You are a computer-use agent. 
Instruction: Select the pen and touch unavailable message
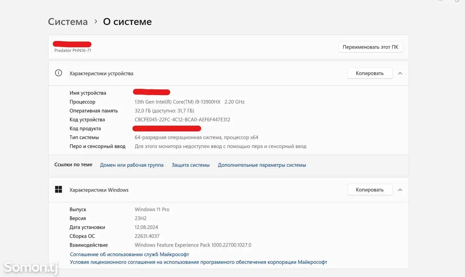pyautogui.click(x=220, y=146)
